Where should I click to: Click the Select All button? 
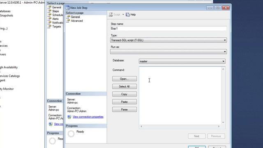(x=125, y=87)
